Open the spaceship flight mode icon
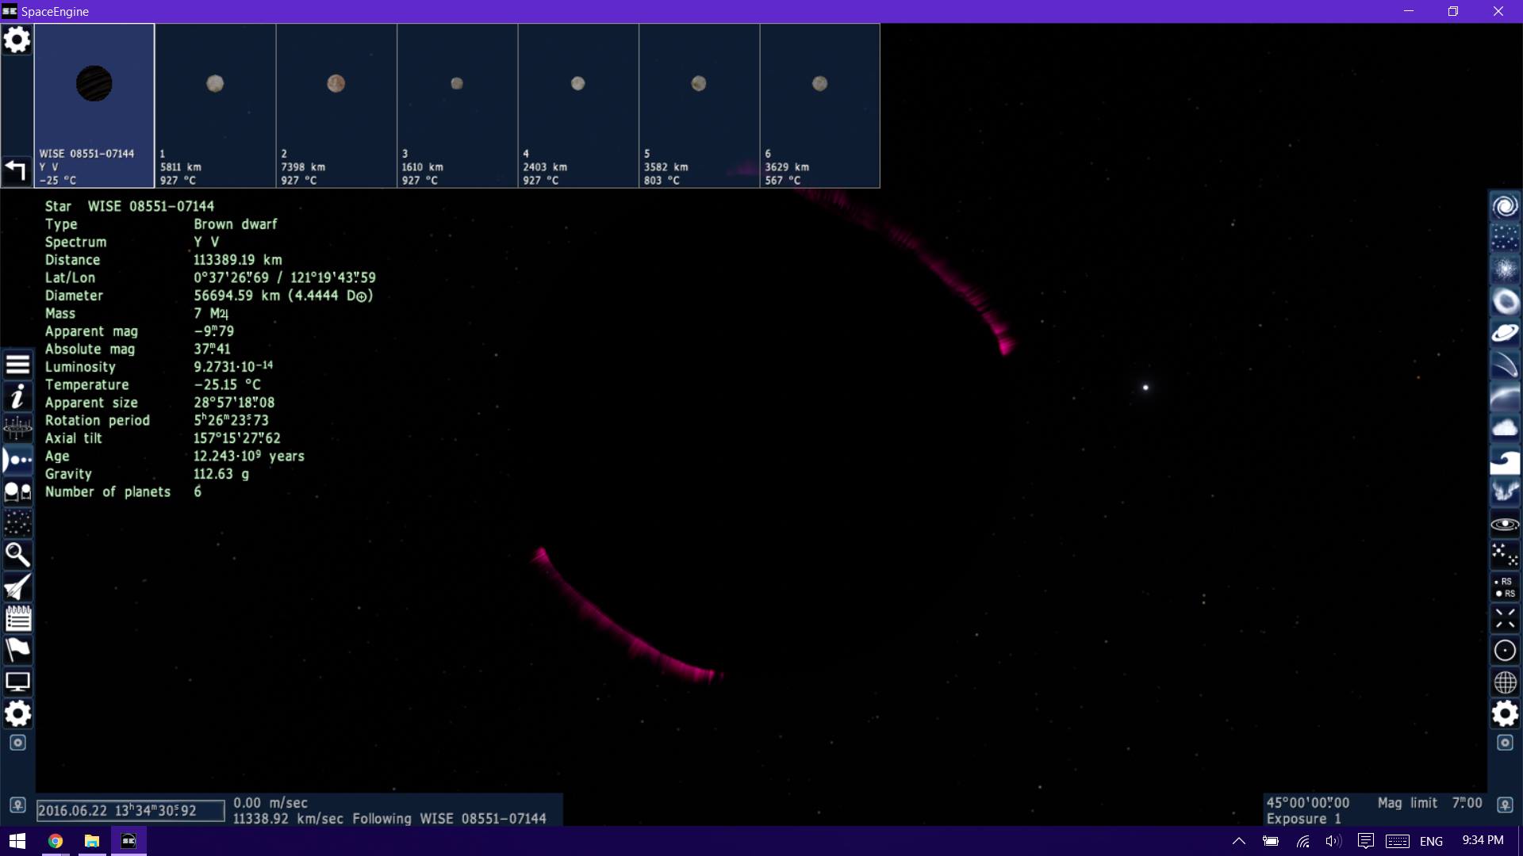This screenshot has width=1523, height=856. [x=17, y=587]
